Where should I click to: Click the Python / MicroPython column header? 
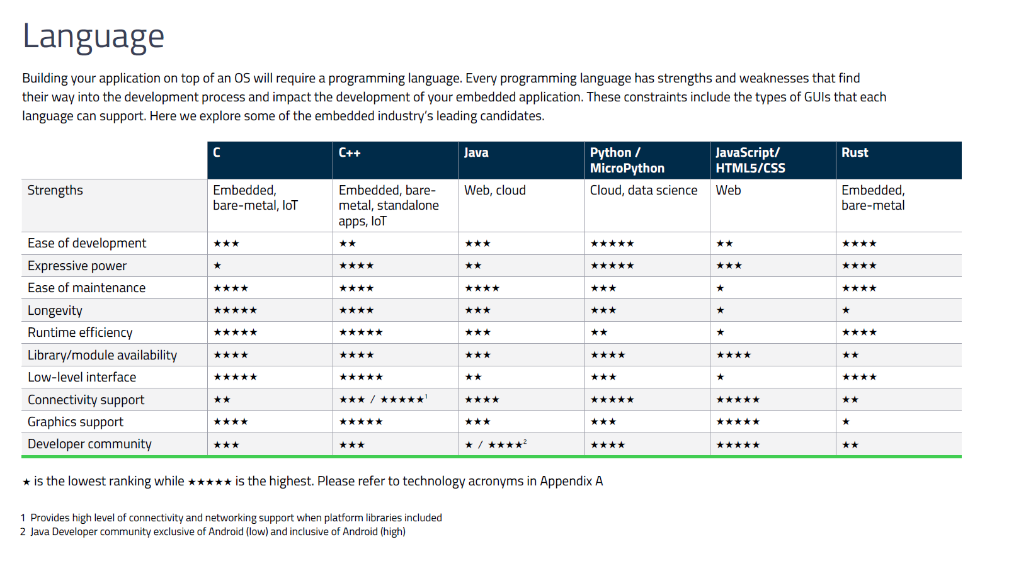[x=627, y=161]
